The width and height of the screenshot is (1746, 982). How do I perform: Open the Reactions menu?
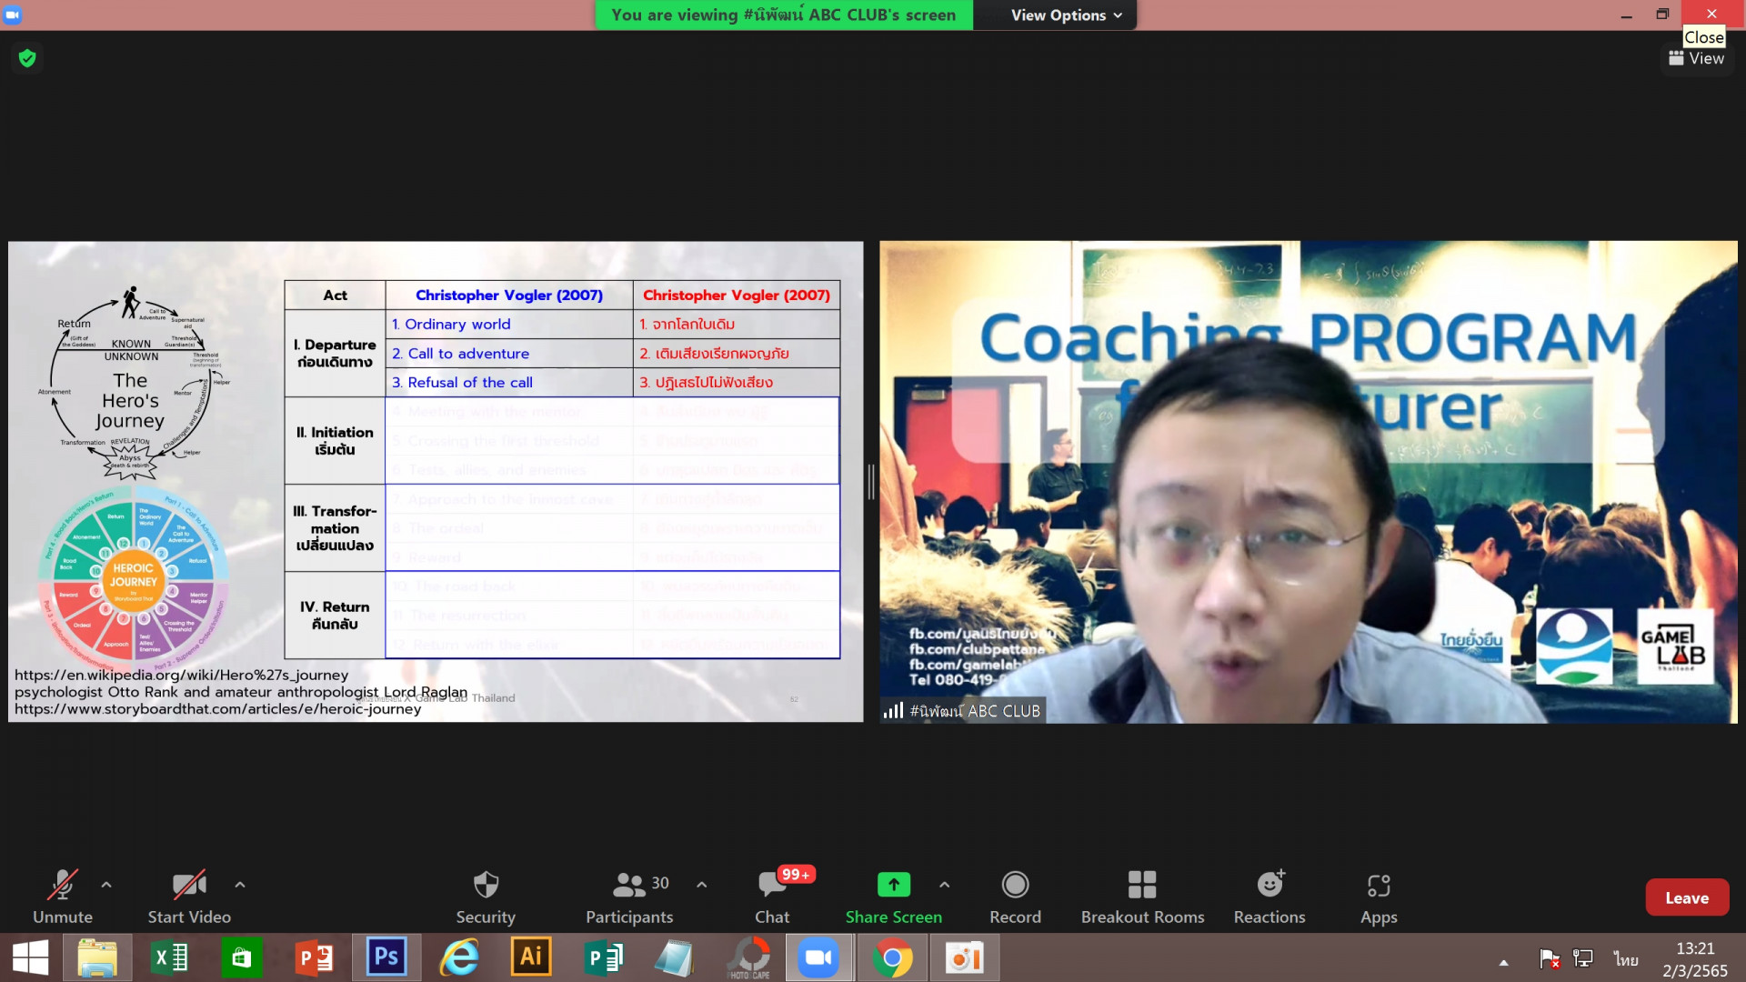[1269, 897]
